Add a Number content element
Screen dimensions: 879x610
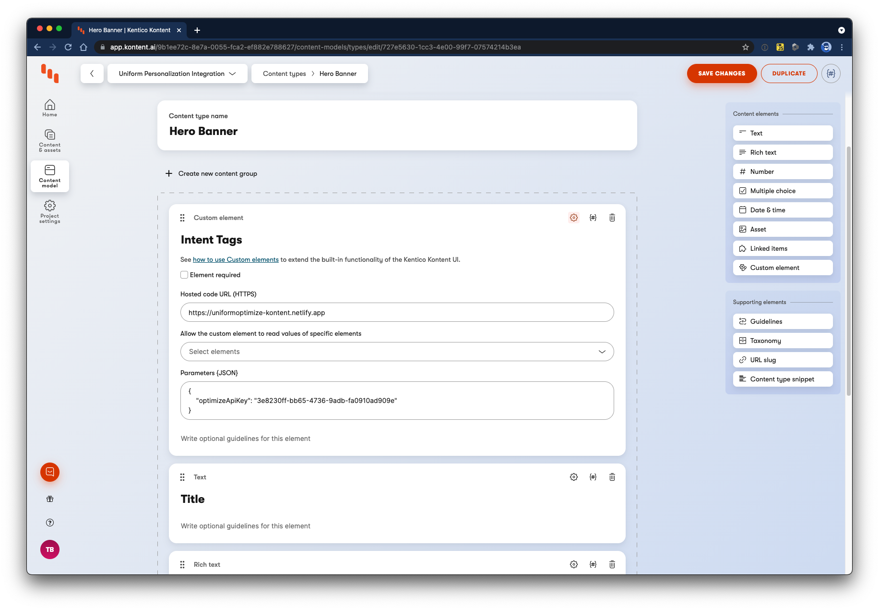[783, 171]
